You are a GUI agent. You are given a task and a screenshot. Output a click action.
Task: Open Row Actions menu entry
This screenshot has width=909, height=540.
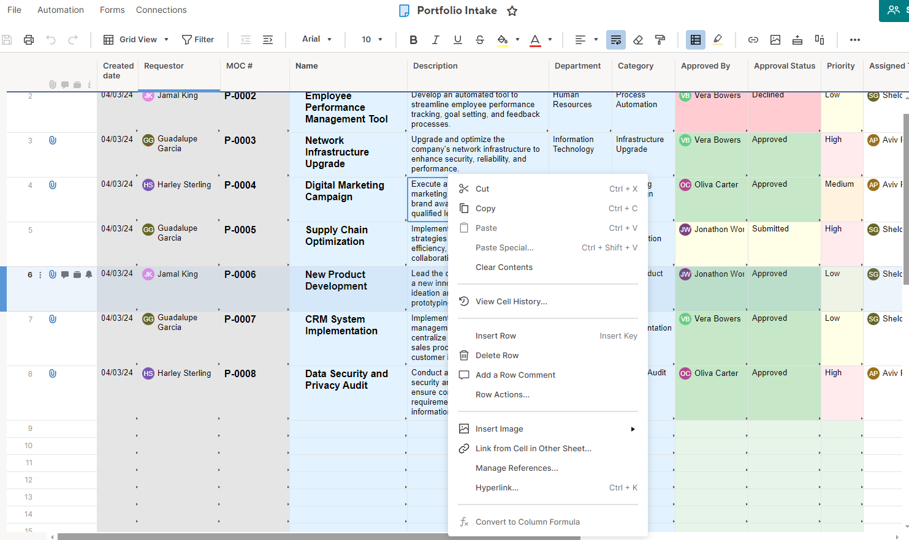548,394
